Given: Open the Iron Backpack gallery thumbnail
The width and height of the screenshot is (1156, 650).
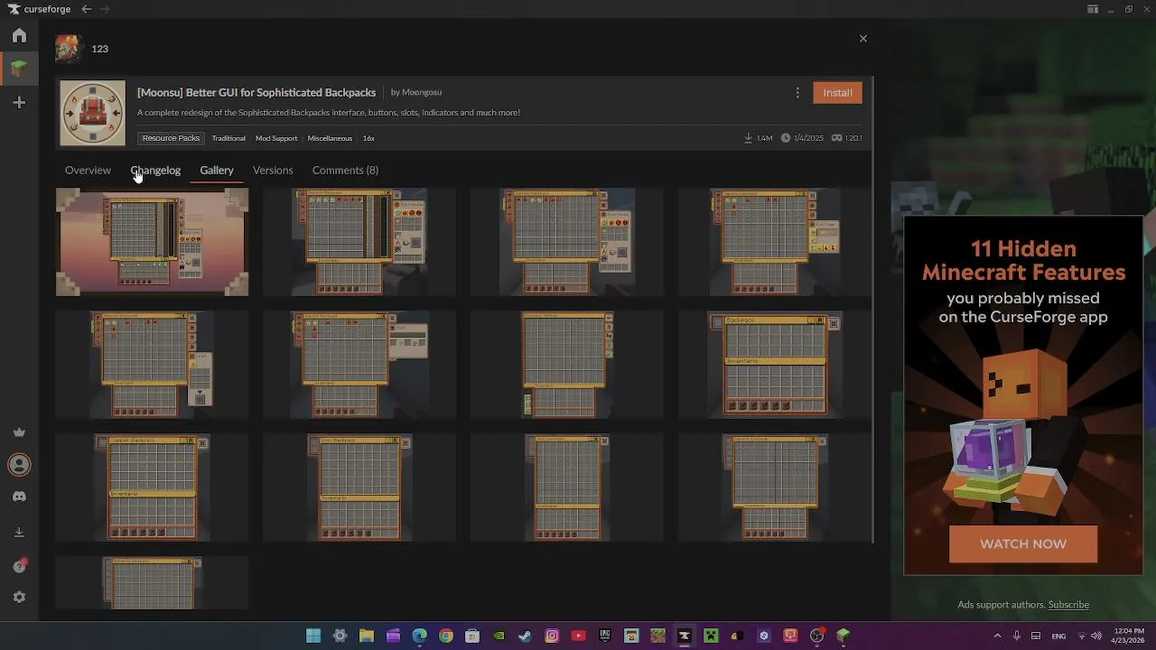Looking at the screenshot, I should pos(359,487).
